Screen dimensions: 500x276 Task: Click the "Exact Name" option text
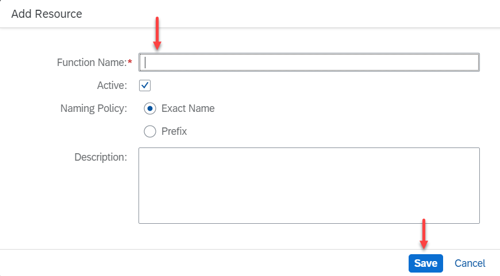tap(188, 108)
